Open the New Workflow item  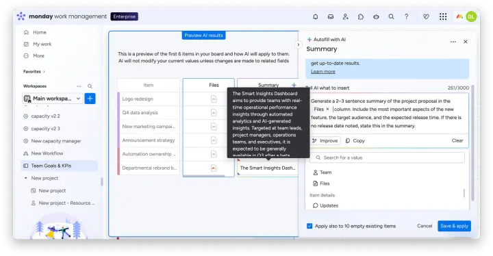click(x=47, y=153)
